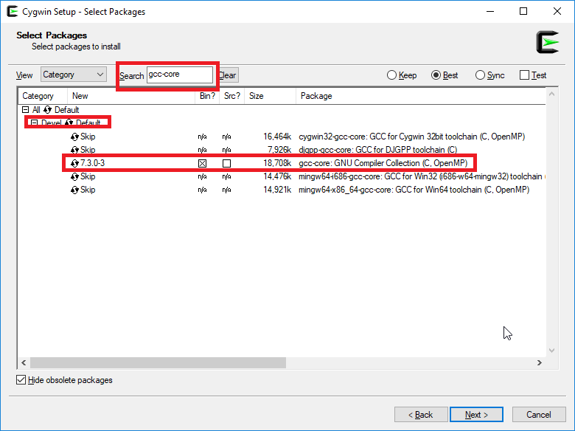This screenshot has height=431, width=575.
Task: Click the cycle icon beside All Default
Action: (x=48, y=110)
